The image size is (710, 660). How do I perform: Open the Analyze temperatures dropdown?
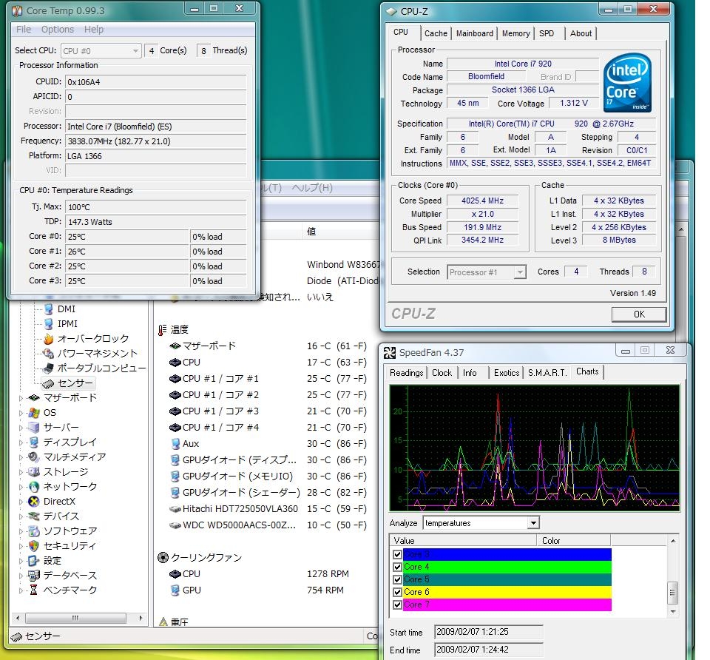[x=533, y=523]
